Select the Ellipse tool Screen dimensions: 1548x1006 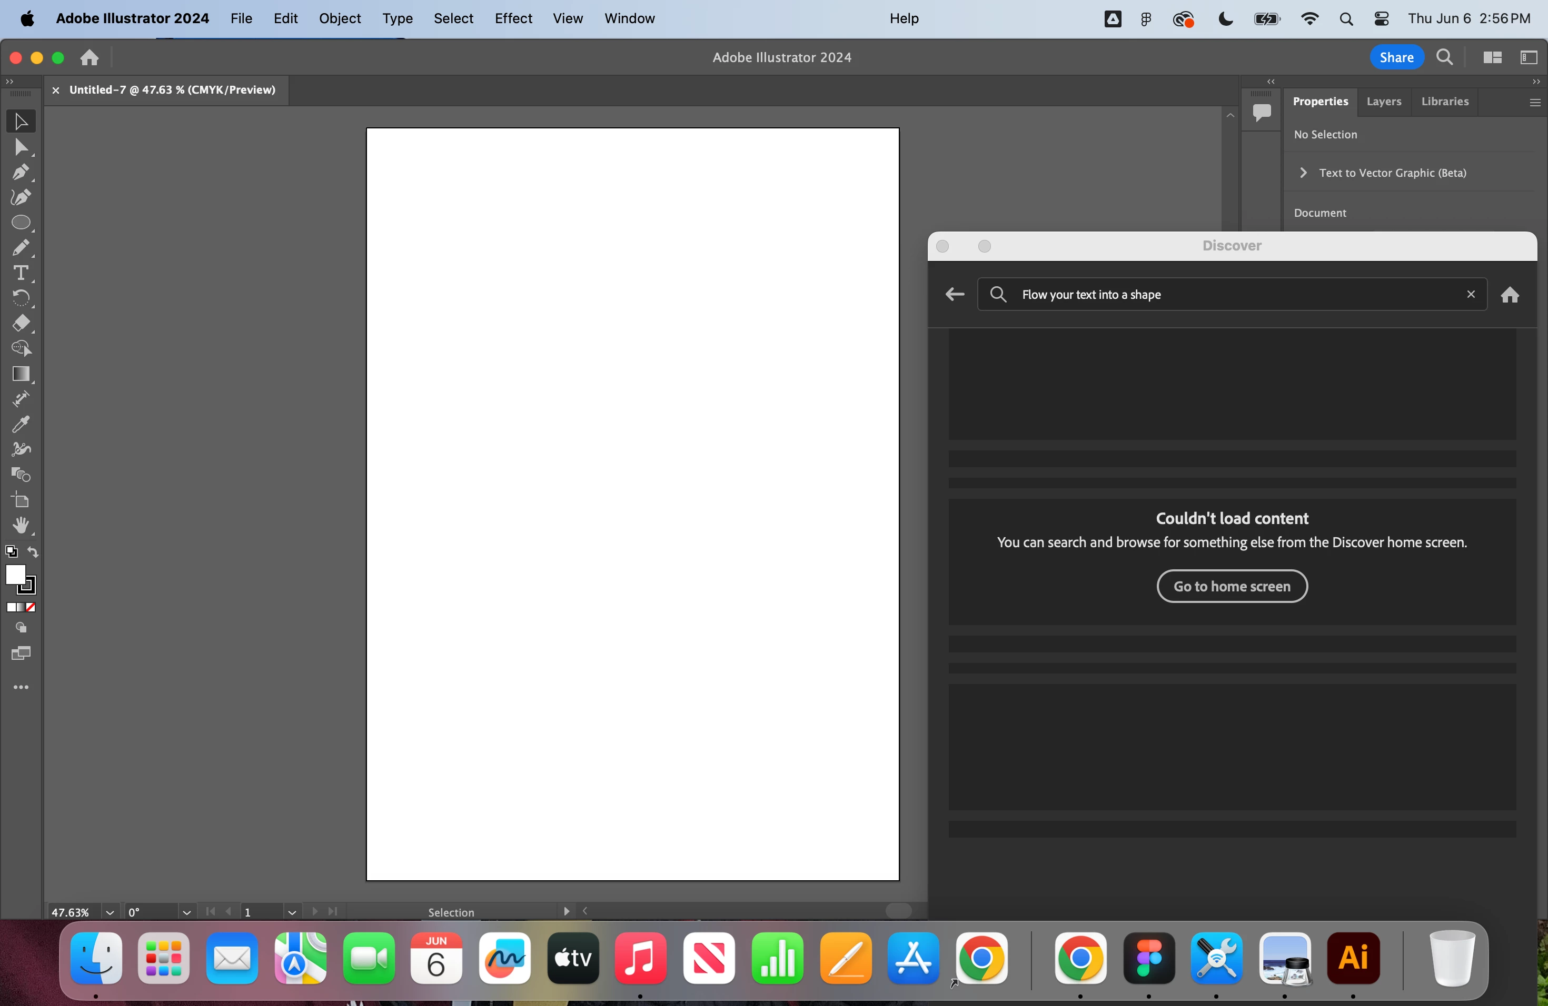click(21, 223)
